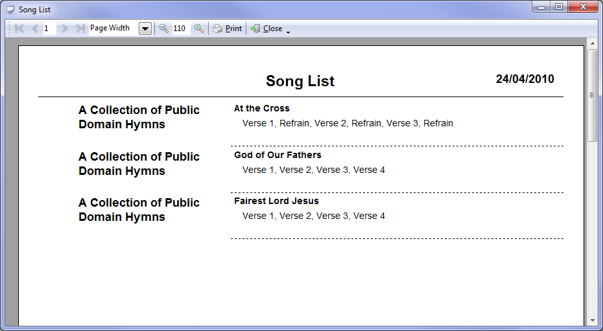Click the Close button label
Image resolution: width=603 pixels, height=331 pixels.
coord(273,29)
